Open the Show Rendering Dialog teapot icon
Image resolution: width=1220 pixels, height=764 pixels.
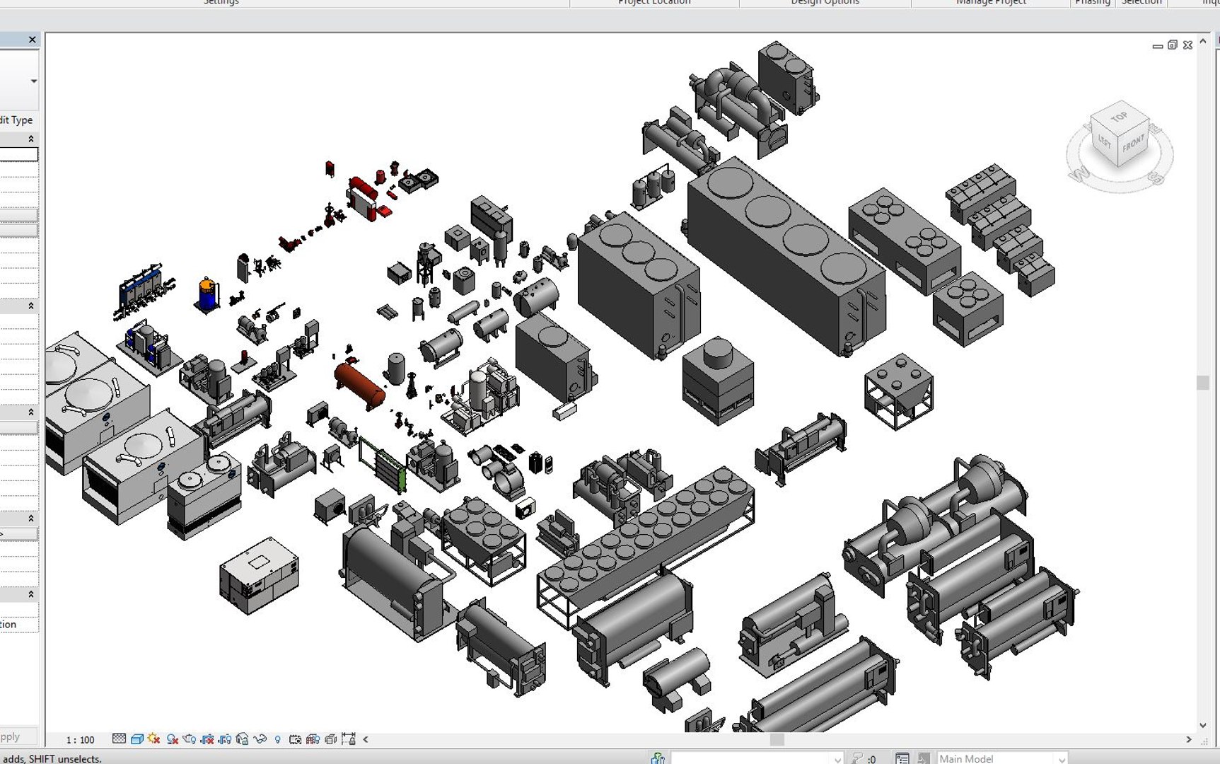(190, 739)
